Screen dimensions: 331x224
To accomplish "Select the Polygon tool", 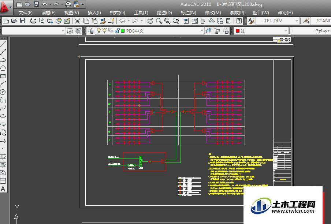I will pos(3,68).
